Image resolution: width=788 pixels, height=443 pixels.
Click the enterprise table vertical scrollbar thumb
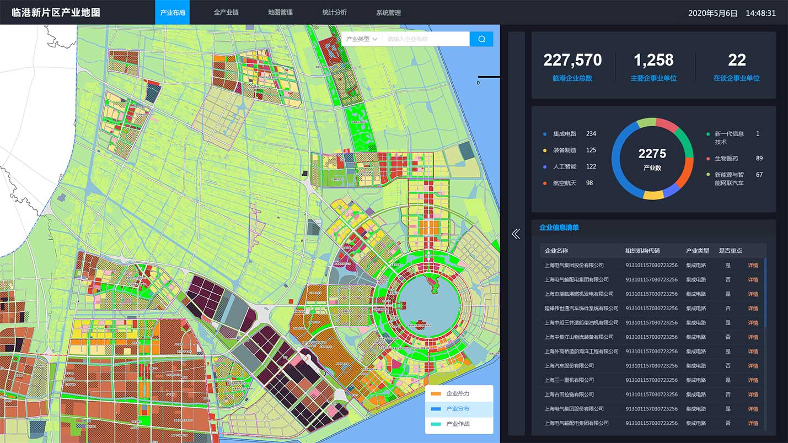point(765,292)
